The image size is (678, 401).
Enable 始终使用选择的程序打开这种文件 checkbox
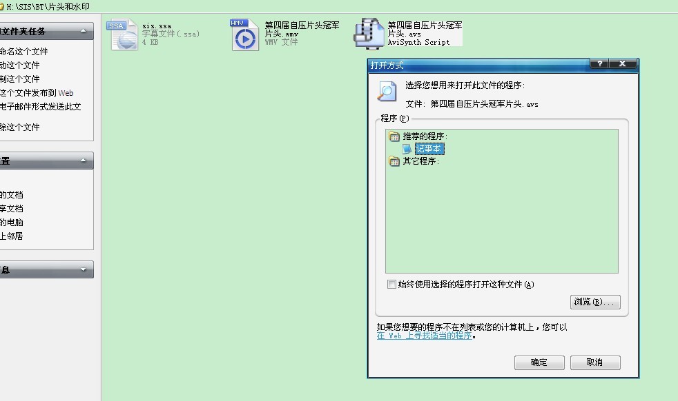(391, 284)
